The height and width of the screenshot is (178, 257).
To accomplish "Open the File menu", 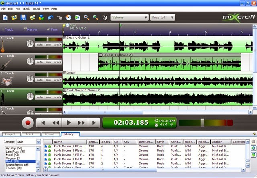I will (x=3, y=9).
